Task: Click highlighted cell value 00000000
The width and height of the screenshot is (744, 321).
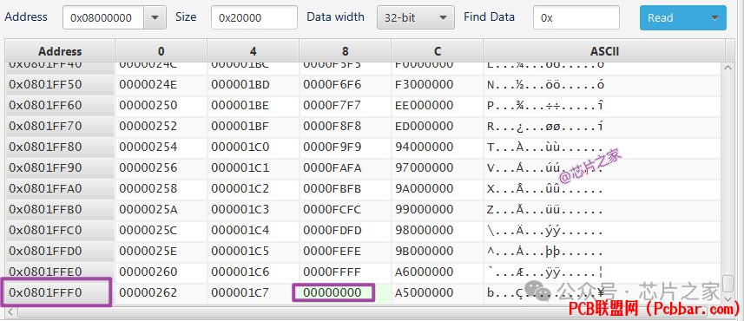Action: (332, 293)
